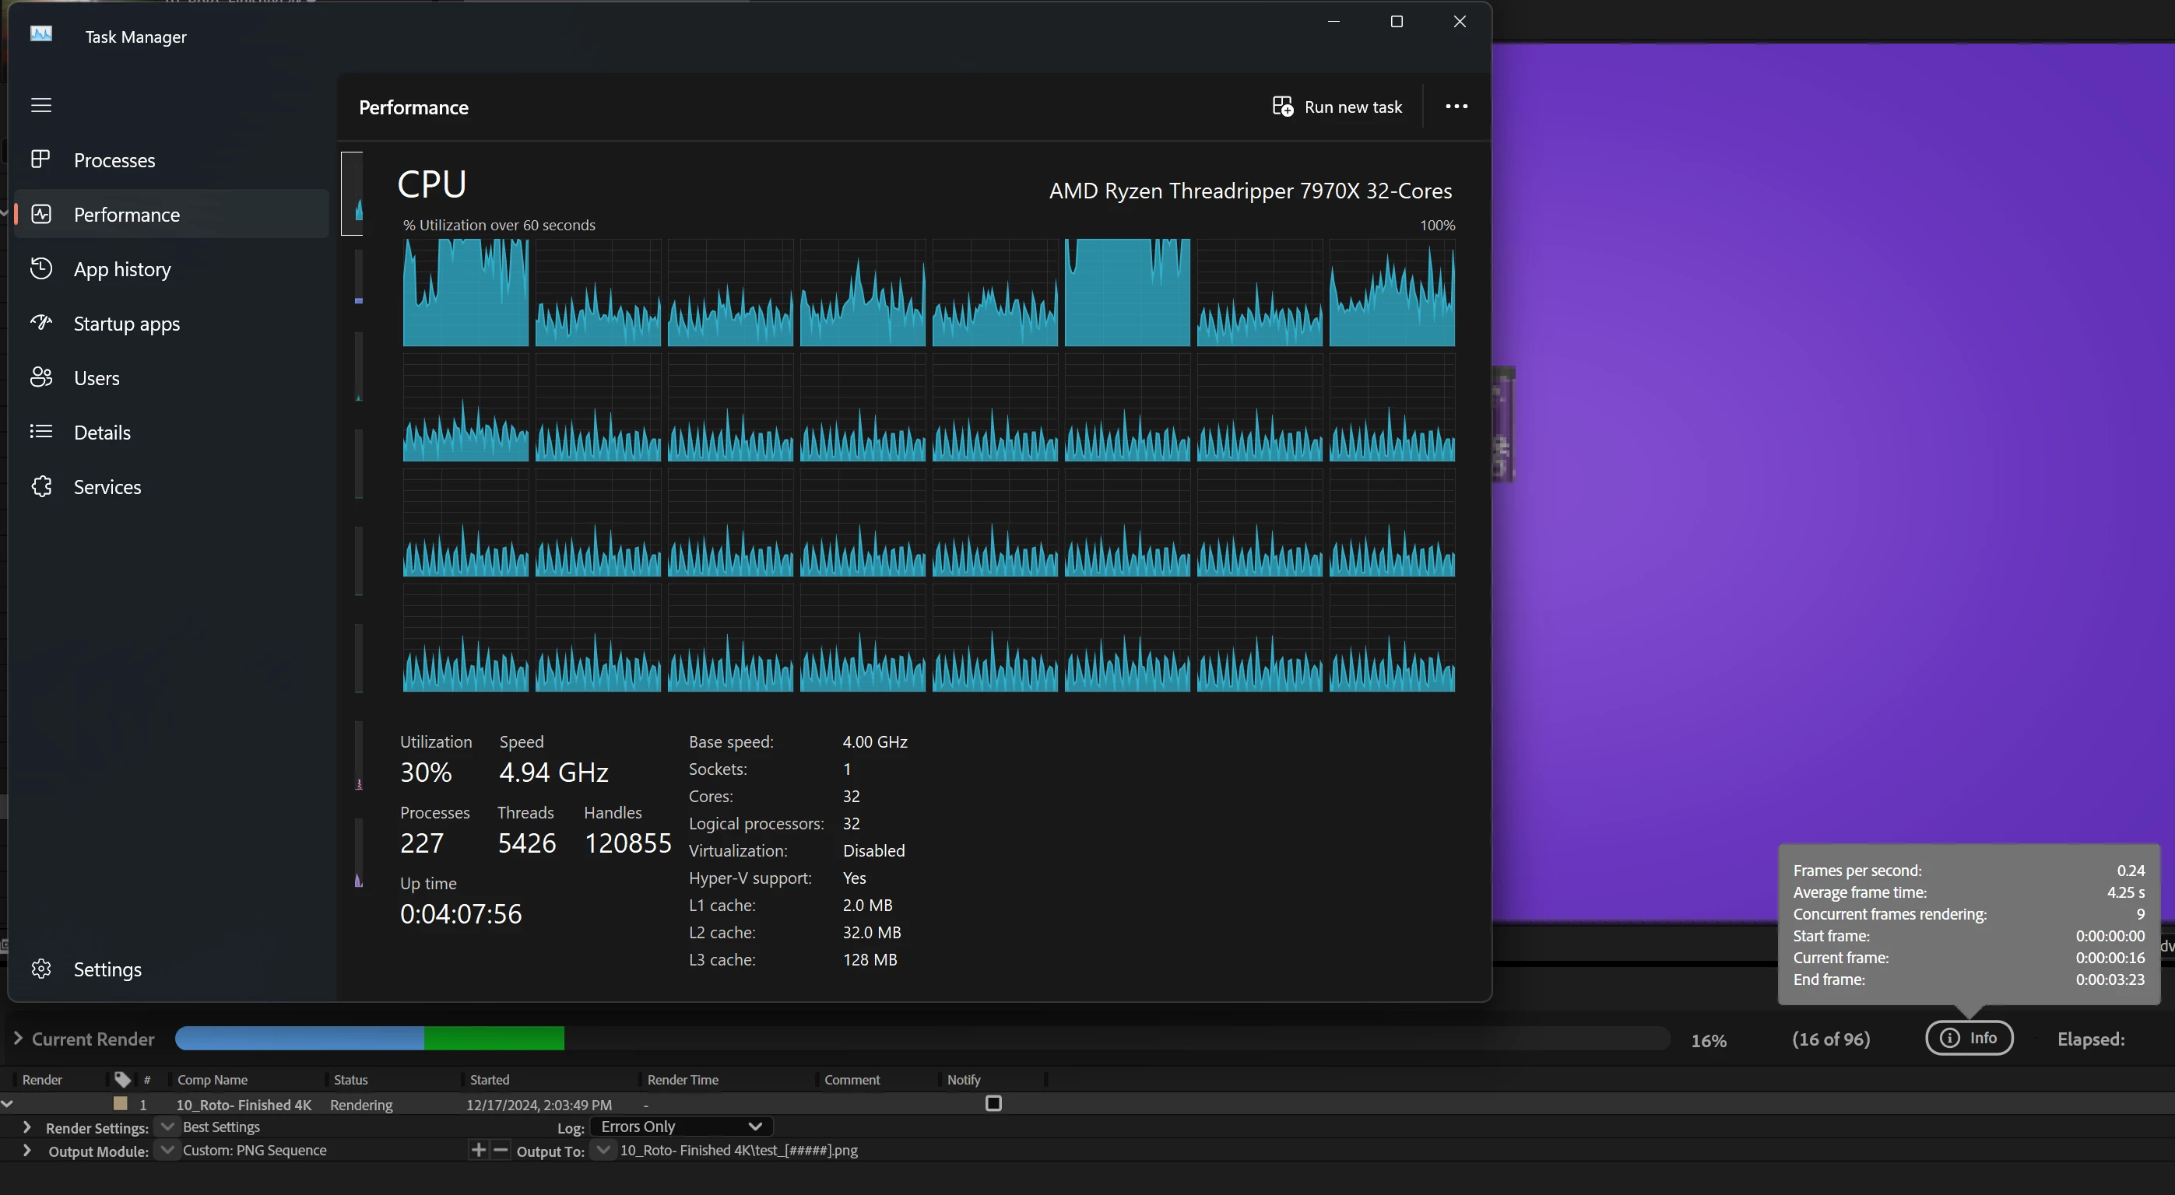Click the output file path test_[#####].png
Image resolution: width=2175 pixels, height=1195 pixels.
[738, 1151]
